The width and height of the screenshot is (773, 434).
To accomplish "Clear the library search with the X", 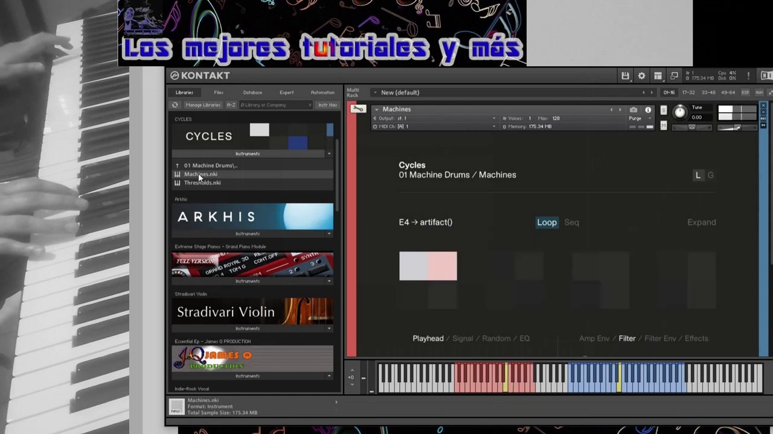I will click(310, 105).
